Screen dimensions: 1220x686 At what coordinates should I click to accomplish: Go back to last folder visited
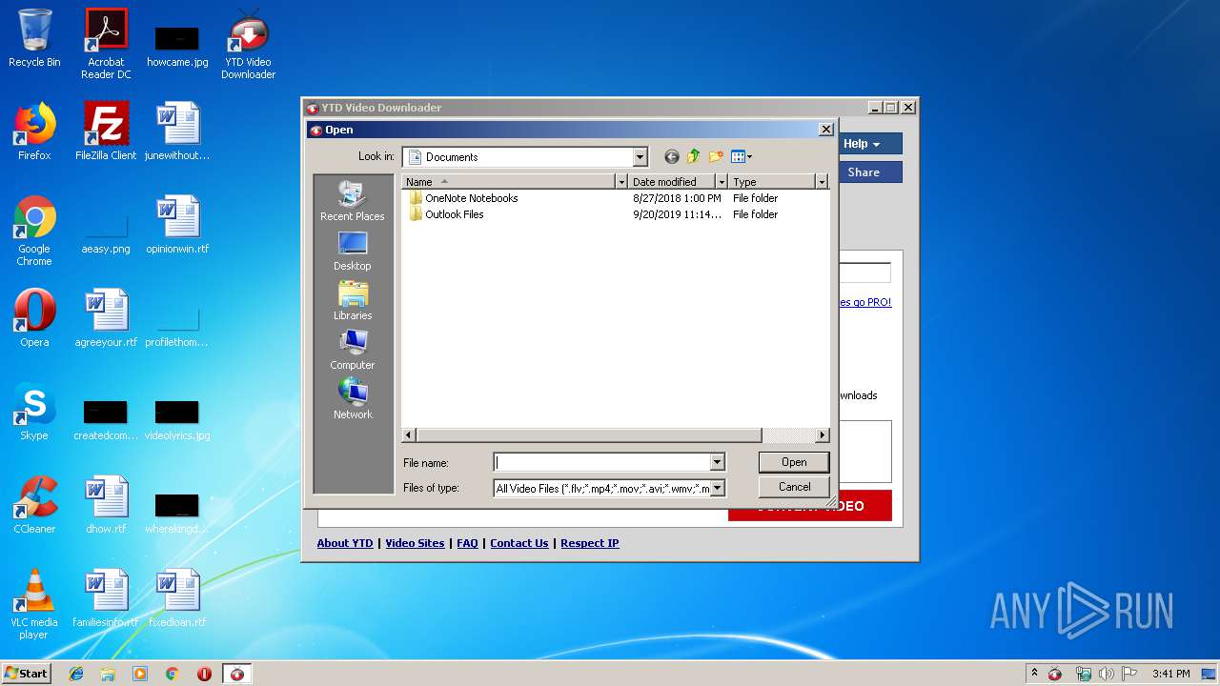(x=672, y=157)
